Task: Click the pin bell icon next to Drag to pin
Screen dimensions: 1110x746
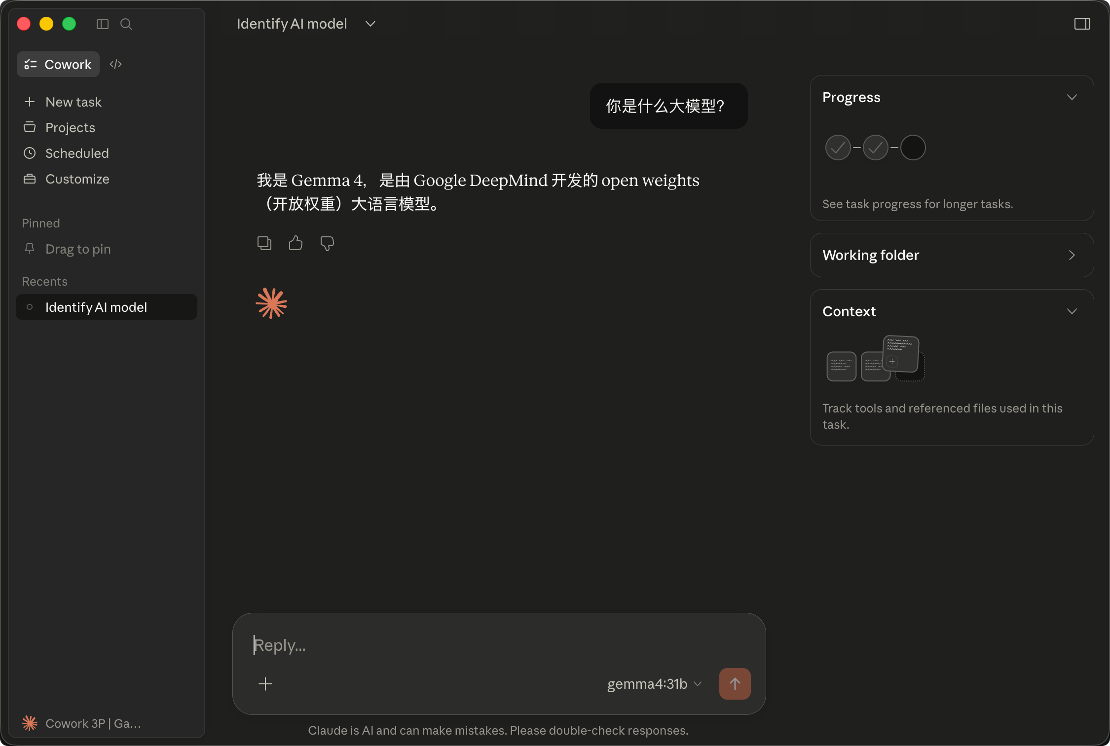Action: [30, 249]
